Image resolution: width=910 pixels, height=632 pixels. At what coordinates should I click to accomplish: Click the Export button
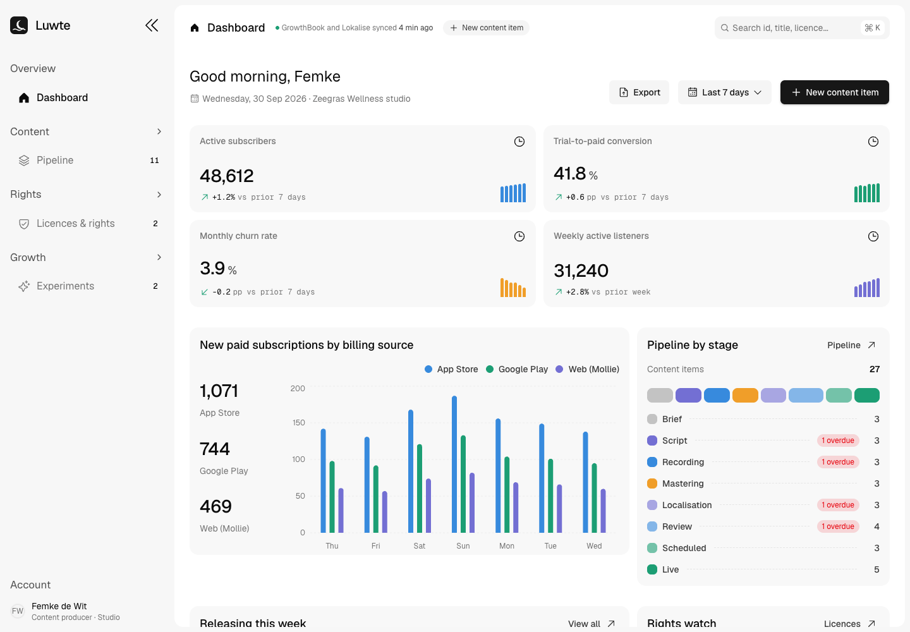coord(640,92)
